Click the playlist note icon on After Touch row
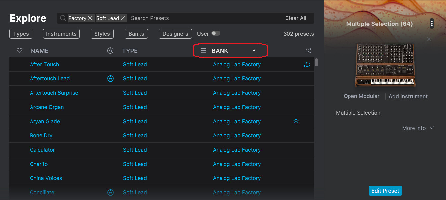The image size is (446, 200). [x=307, y=65]
